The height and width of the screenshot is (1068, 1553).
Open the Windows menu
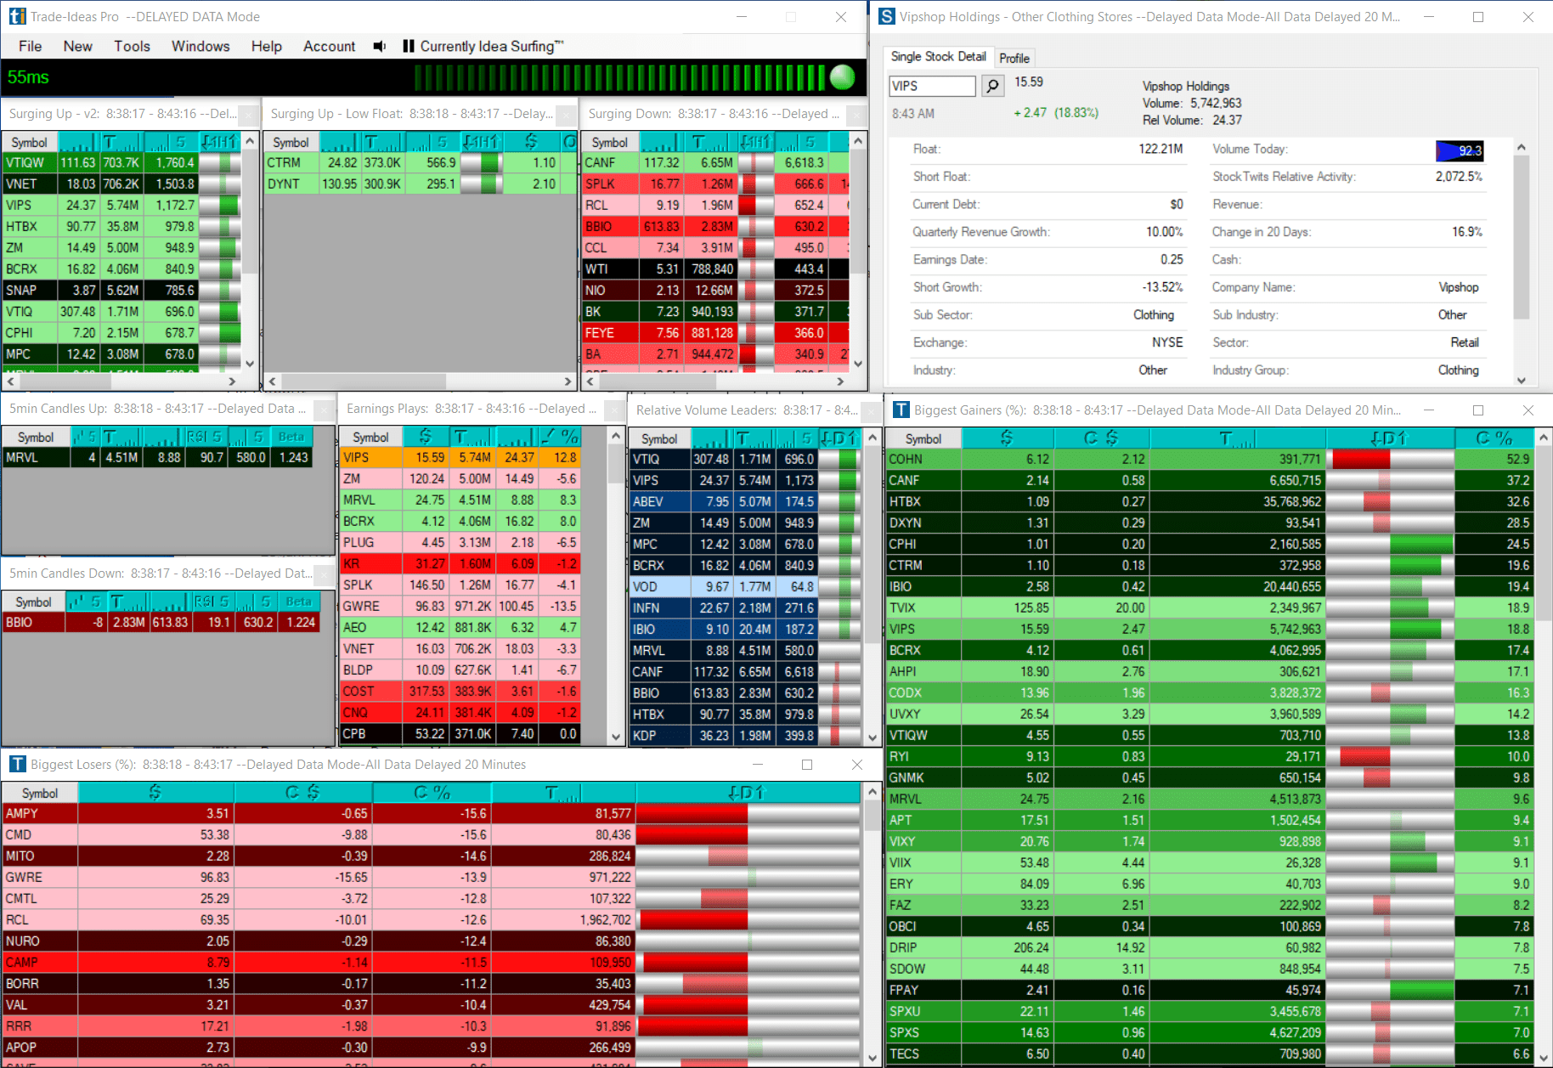tap(200, 46)
